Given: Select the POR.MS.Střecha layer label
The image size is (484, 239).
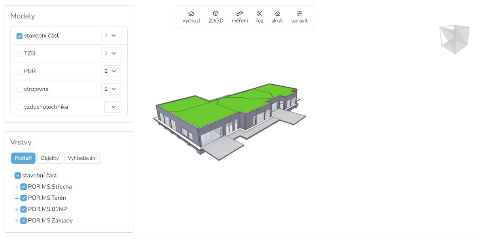Looking at the screenshot, I should click(x=50, y=187).
